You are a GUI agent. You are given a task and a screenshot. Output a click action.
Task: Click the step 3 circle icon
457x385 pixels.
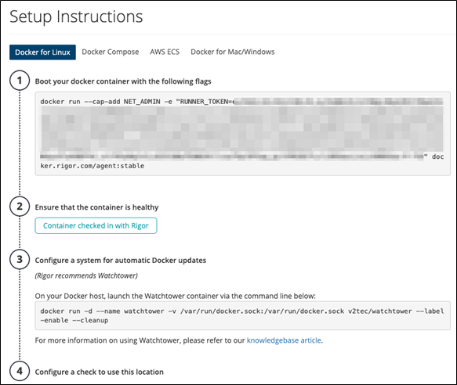point(20,259)
